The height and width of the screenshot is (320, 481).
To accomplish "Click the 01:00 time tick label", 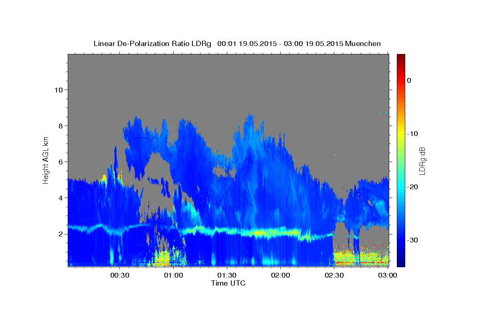I will pyautogui.click(x=174, y=276).
